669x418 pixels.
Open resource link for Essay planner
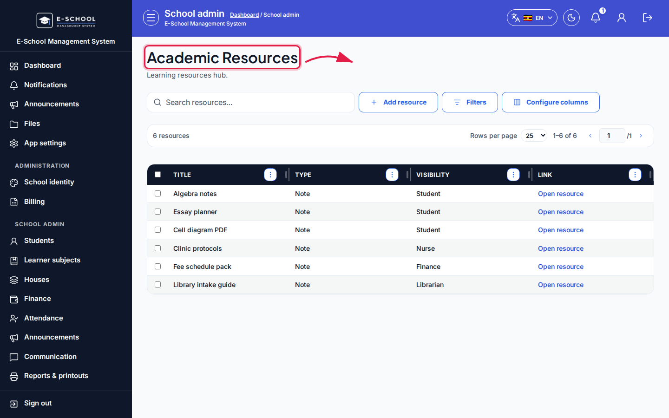(x=561, y=212)
